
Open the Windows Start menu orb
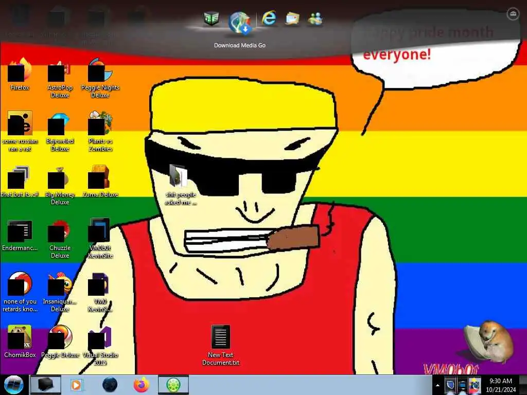pyautogui.click(x=13, y=385)
